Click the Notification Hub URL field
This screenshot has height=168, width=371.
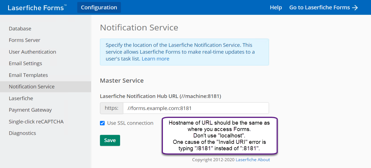click(x=196, y=108)
